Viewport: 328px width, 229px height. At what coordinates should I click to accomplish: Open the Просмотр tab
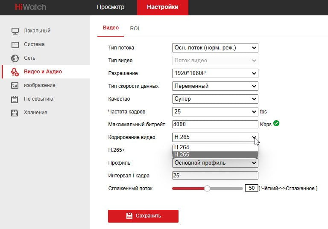(x=111, y=7)
